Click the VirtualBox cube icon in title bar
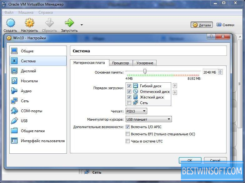245x183 pixels. tap(4, 4)
